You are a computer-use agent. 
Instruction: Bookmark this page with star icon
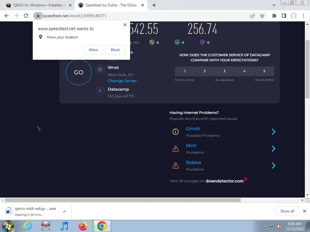(262, 16)
